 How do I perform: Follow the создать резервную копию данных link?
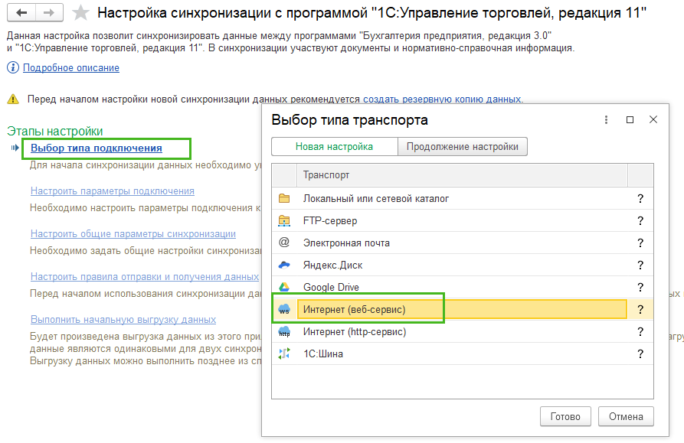[442, 99]
